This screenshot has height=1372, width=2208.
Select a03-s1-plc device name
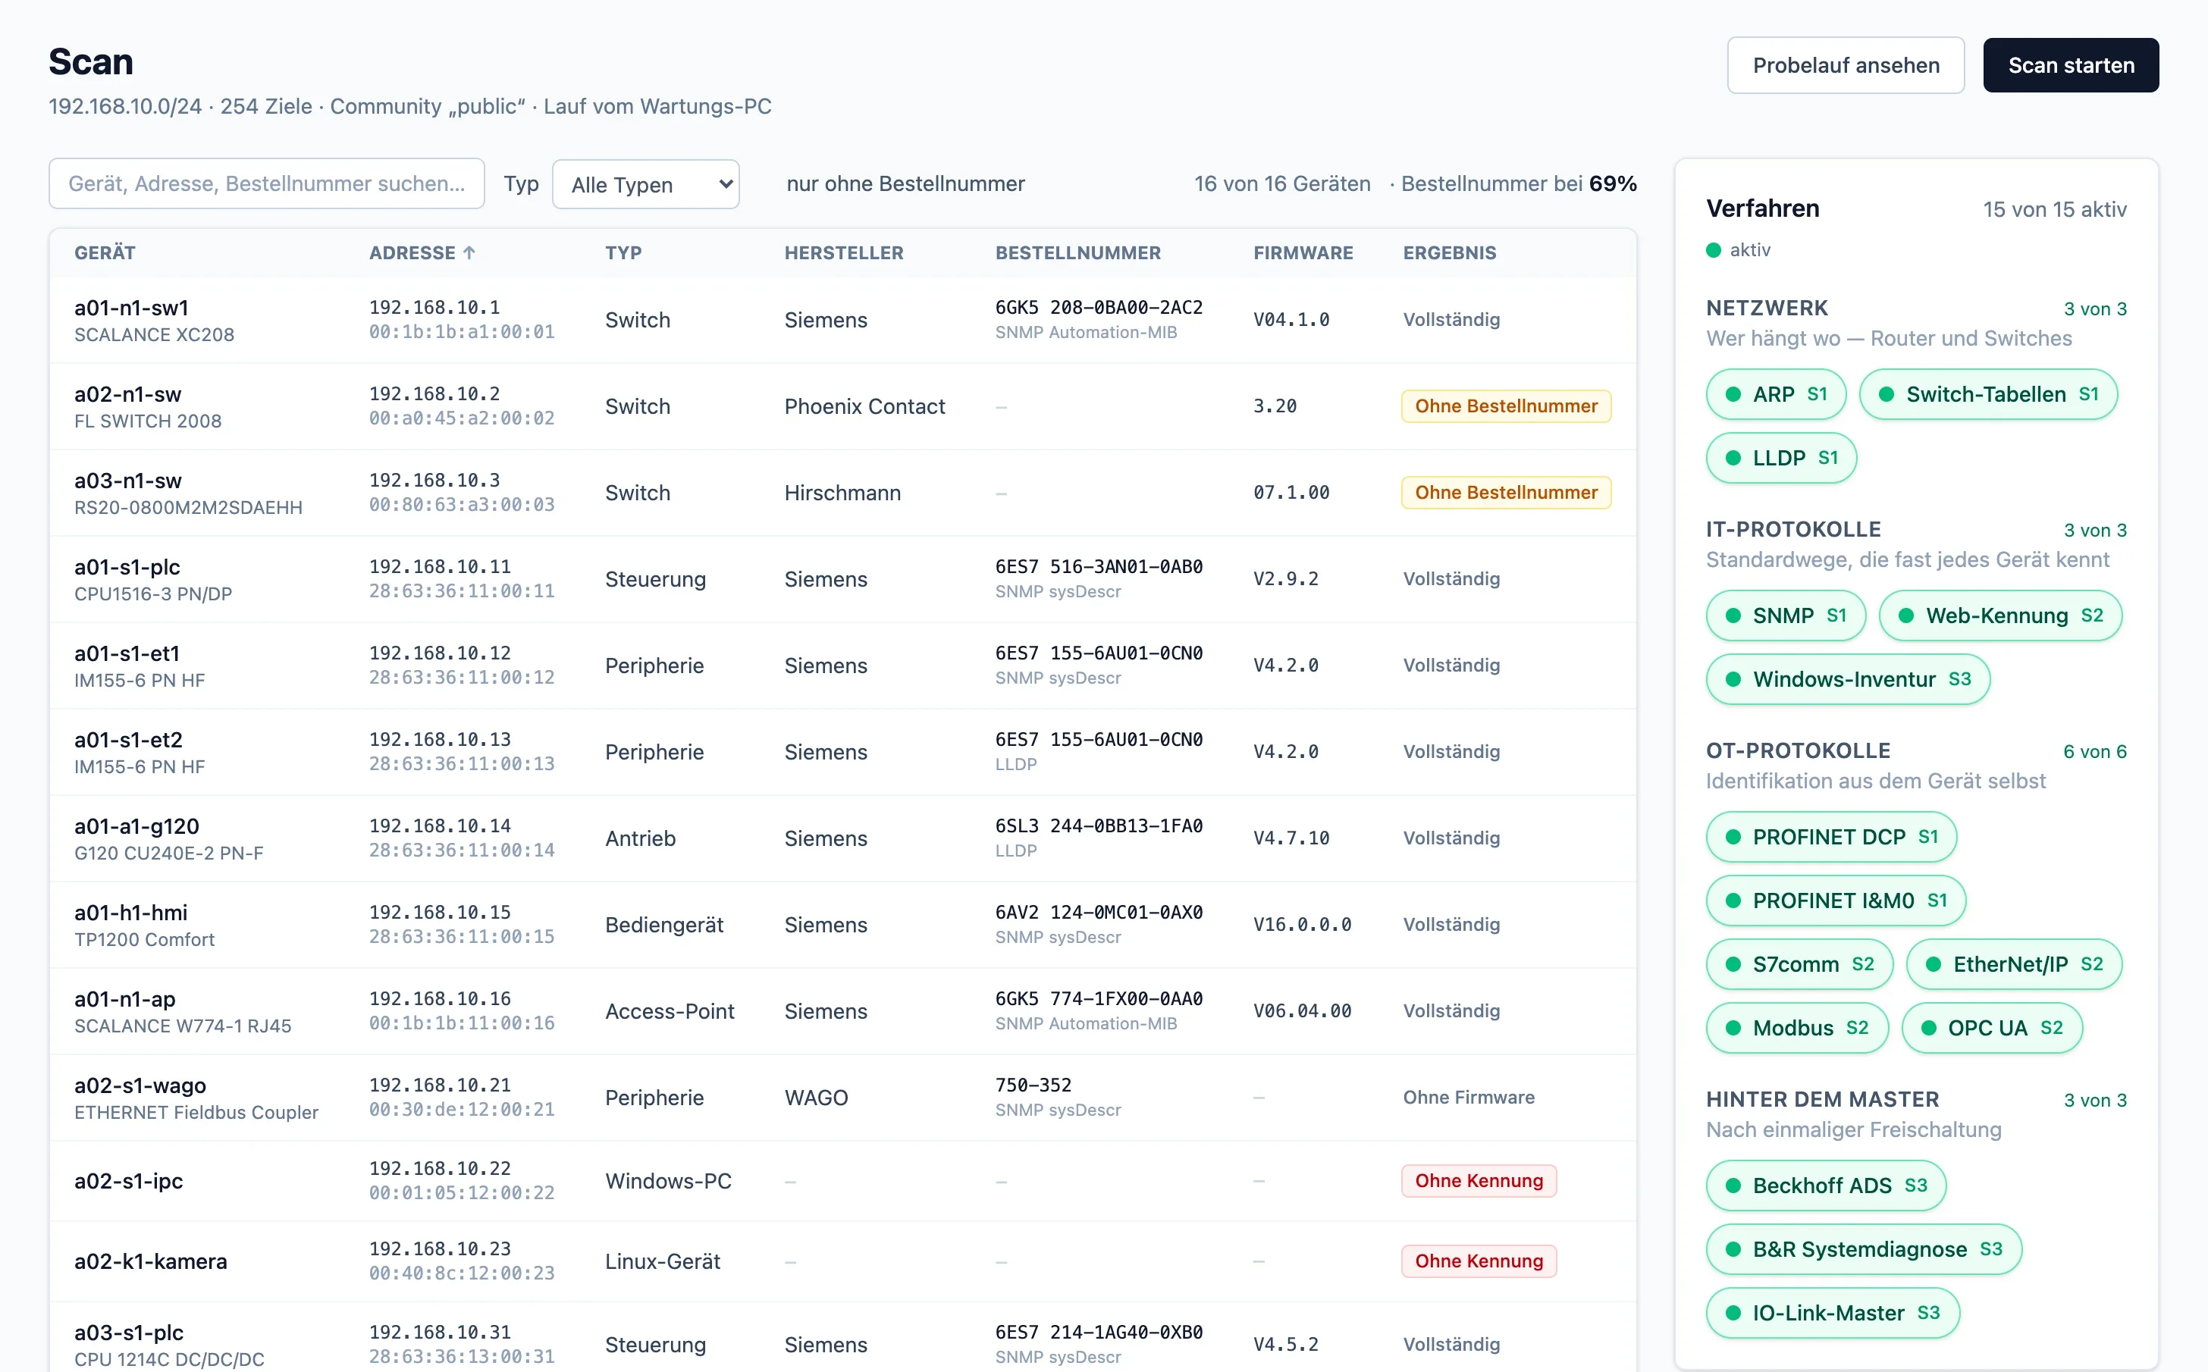[129, 1332]
